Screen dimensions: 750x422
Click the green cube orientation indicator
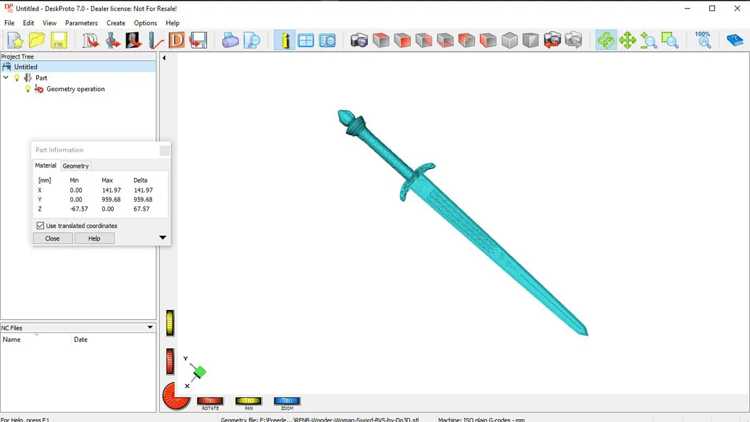coord(199,372)
